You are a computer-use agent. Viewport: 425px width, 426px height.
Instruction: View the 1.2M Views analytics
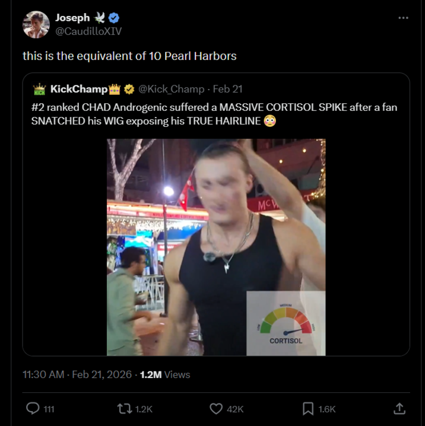165,374
